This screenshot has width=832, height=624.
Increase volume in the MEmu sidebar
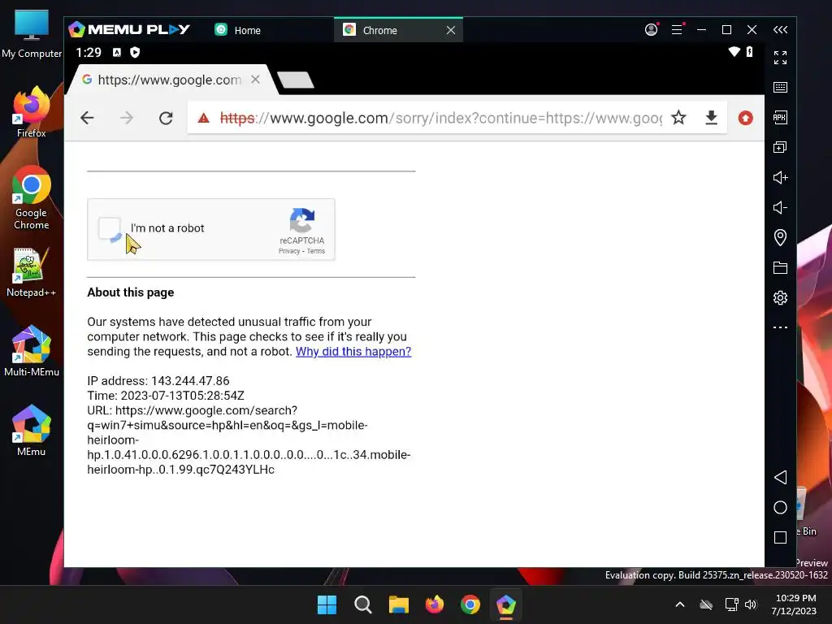[781, 177]
